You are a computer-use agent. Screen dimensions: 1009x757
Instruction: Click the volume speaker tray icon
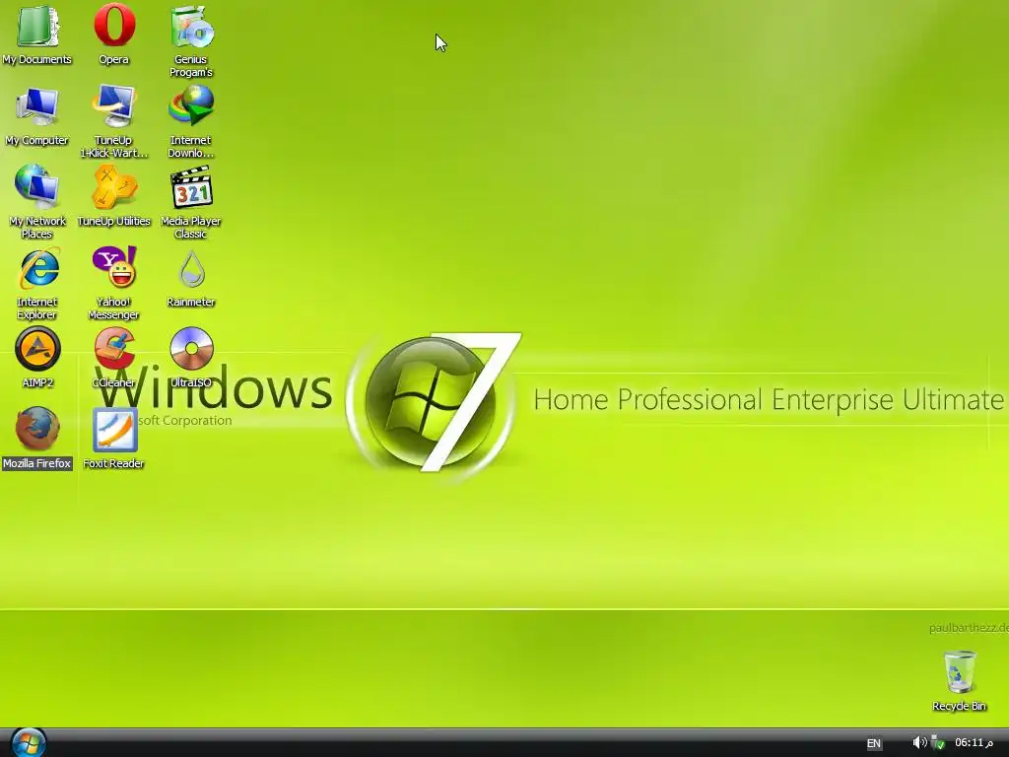pyautogui.click(x=919, y=743)
